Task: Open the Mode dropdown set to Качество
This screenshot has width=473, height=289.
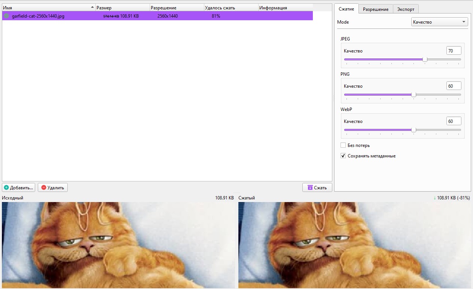Action: 440,22
